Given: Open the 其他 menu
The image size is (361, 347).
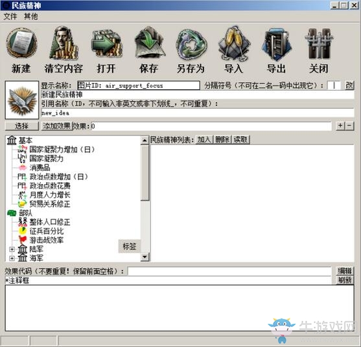Looking at the screenshot, I should (31, 16).
